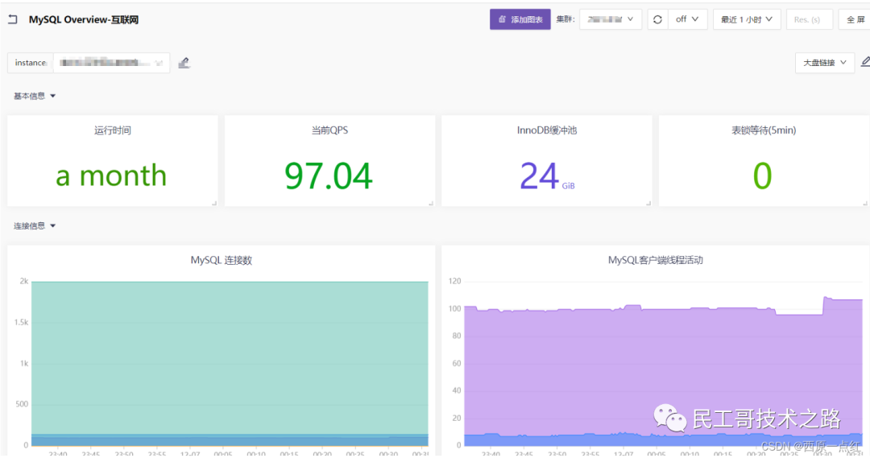Click the MySQL 连接数 chart title

[222, 260]
